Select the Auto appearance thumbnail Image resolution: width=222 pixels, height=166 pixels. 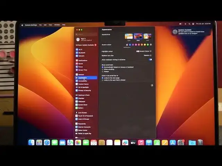[147, 36]
